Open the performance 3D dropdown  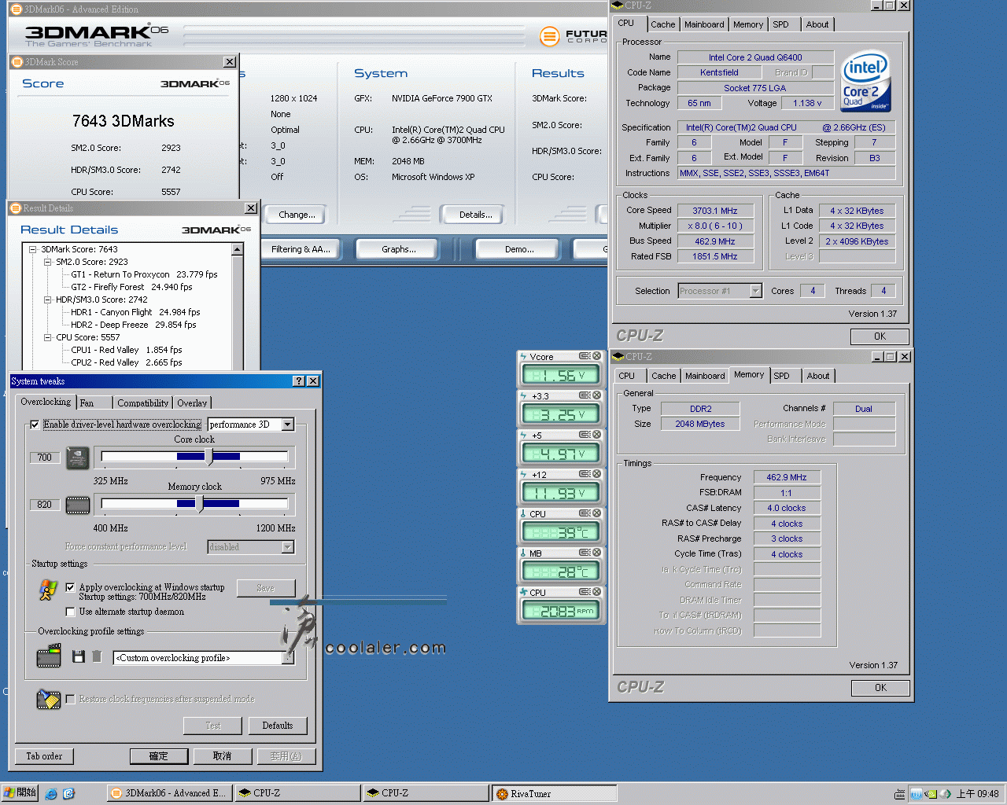pyautogui.click(x=288, y=425)
